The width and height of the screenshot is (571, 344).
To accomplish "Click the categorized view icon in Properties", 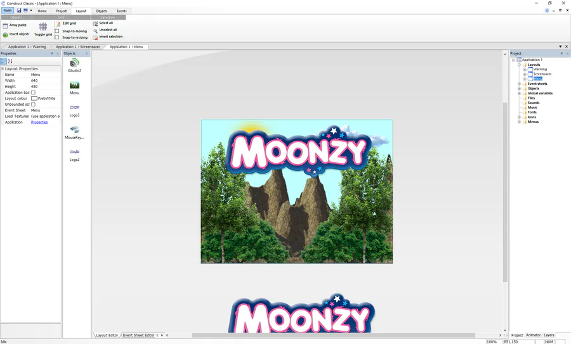I will click(x=4, y=61).
